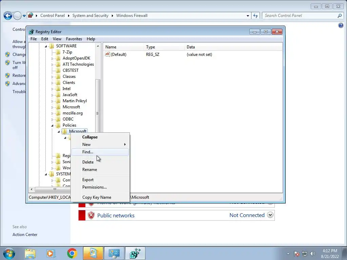Click the Back button in Control Panel

click(x=8, y=16)
